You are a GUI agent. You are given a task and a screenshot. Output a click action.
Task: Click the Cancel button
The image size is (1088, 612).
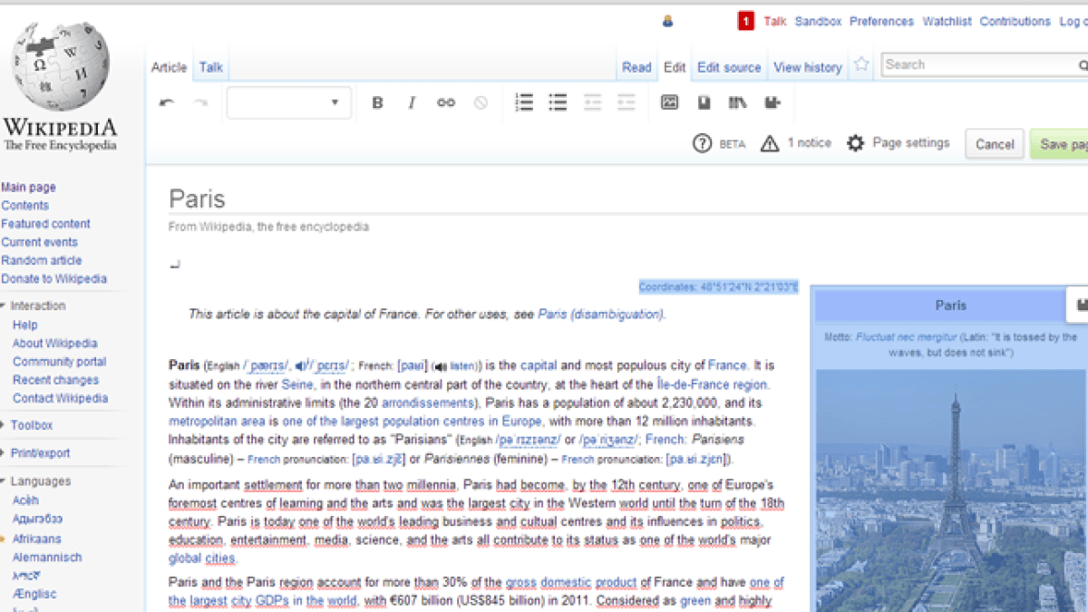pos(995,144)
